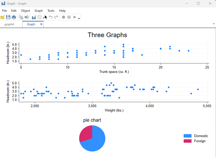Screen dimensions: 216x157
Task: Click the "5,000" tick label on the weight axis
Action: click(207, 106)
